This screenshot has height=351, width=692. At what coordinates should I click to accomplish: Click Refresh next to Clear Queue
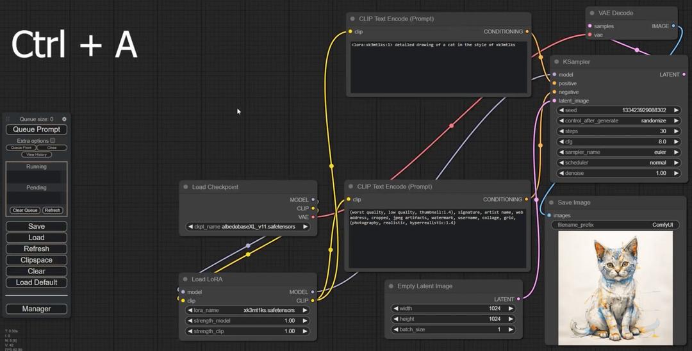tap(53, 210)
